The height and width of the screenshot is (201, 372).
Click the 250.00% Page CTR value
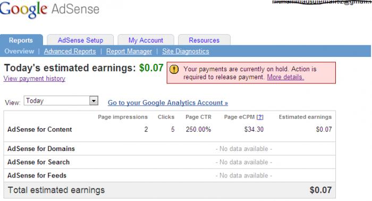pos(198,129)
